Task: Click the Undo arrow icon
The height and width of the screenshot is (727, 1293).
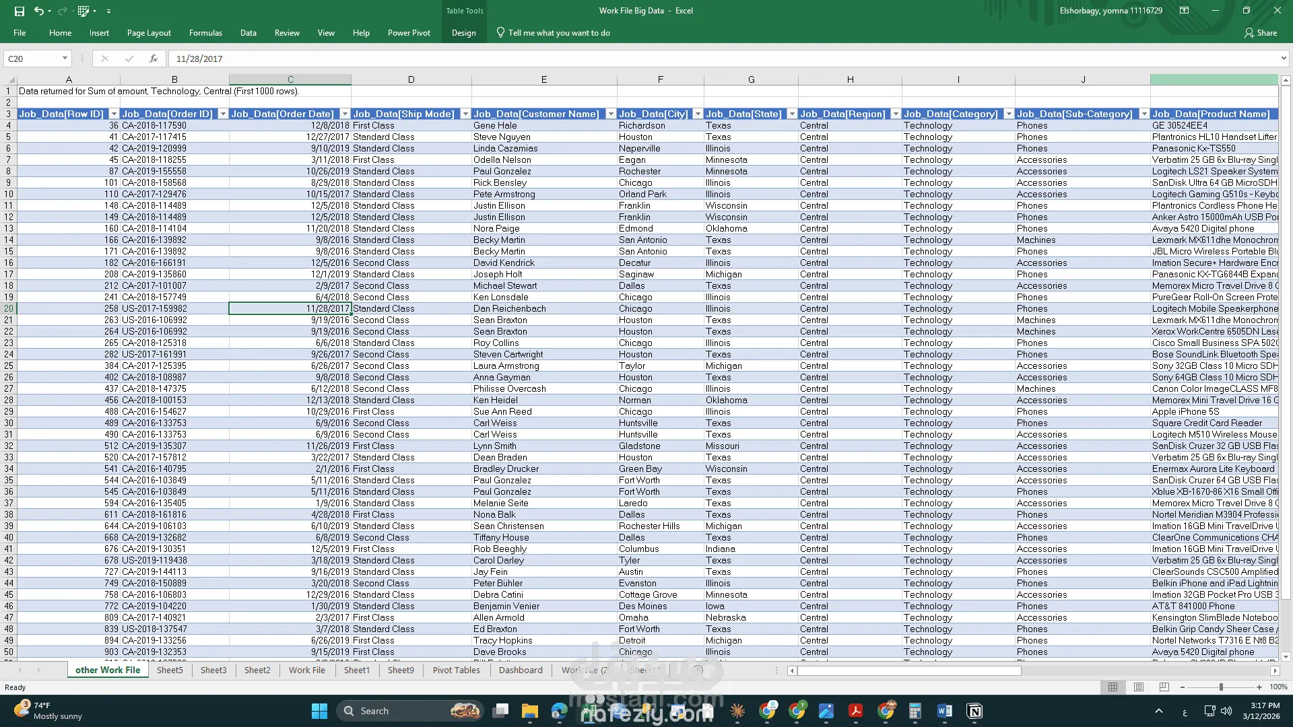Action: coord(38,11)
